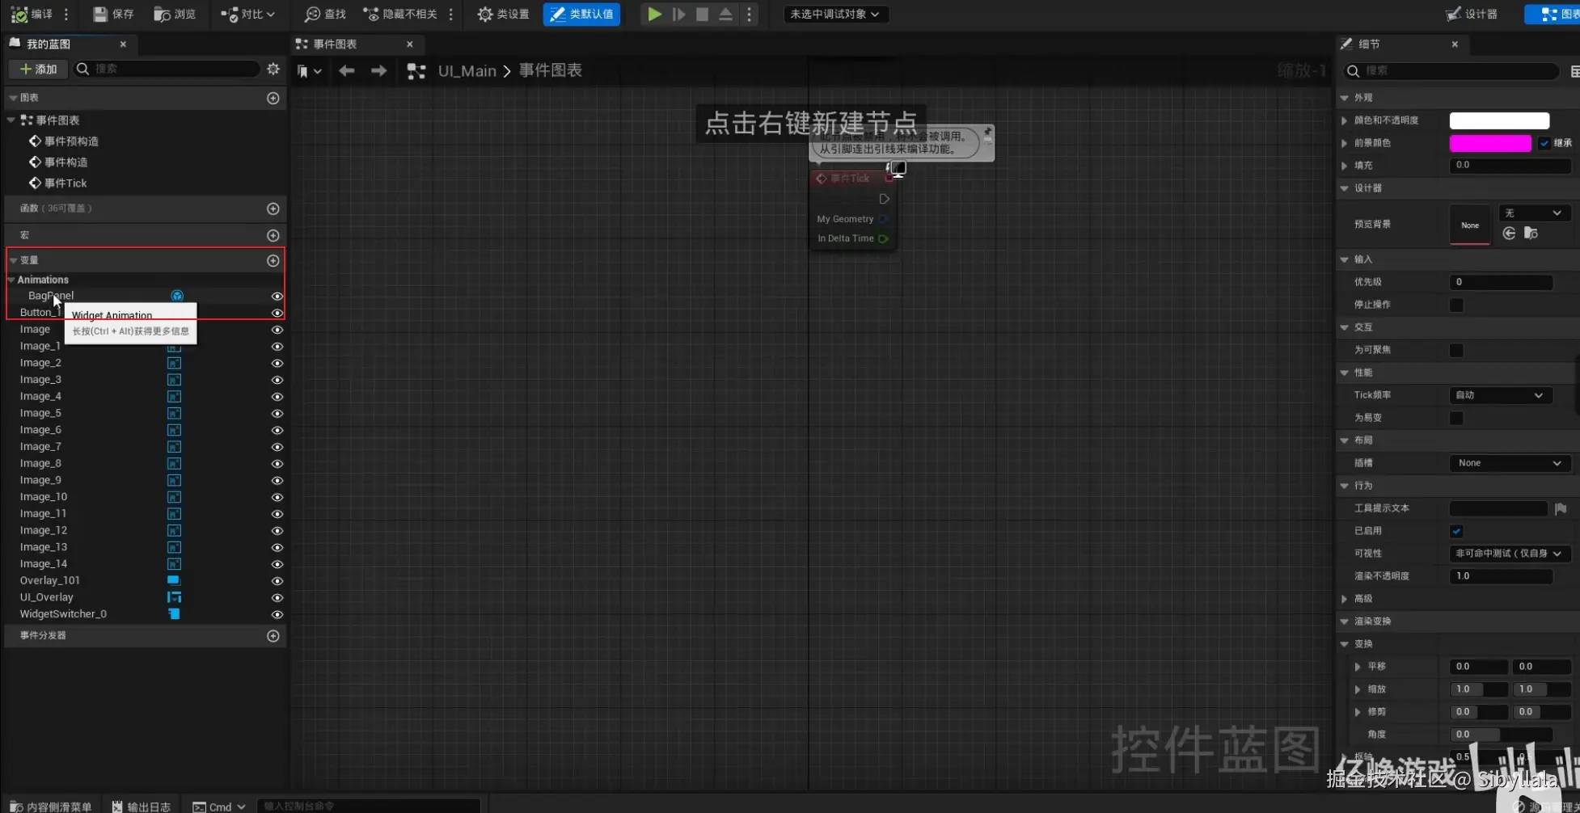Toggle Hide Unrelated (隐藏不相关)

pyautogui.click(x=400, y=15)
